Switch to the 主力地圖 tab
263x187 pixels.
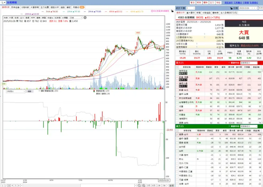[x=45, y=7]
